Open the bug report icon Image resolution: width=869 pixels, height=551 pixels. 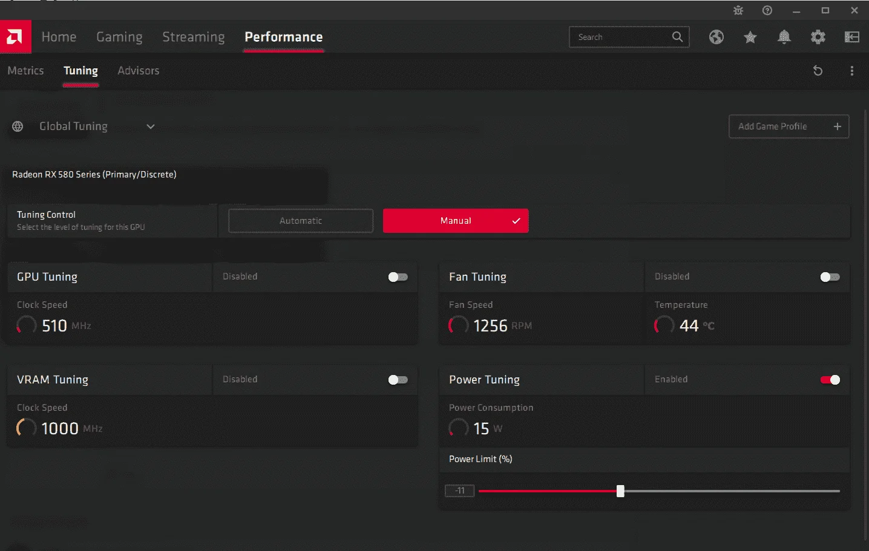pos(738,10)
